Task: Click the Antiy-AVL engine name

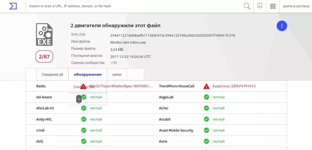Action: coord(44,119)
